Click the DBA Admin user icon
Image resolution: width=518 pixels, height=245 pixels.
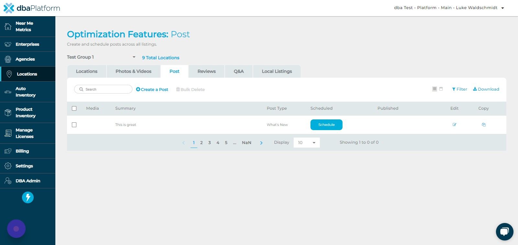click(8, 181)
